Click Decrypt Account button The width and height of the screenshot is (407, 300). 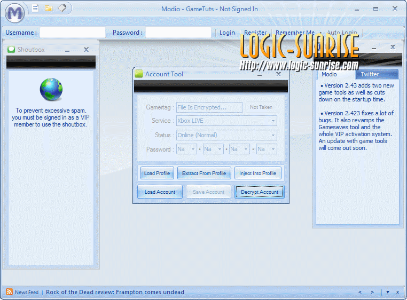pos(260,192)
